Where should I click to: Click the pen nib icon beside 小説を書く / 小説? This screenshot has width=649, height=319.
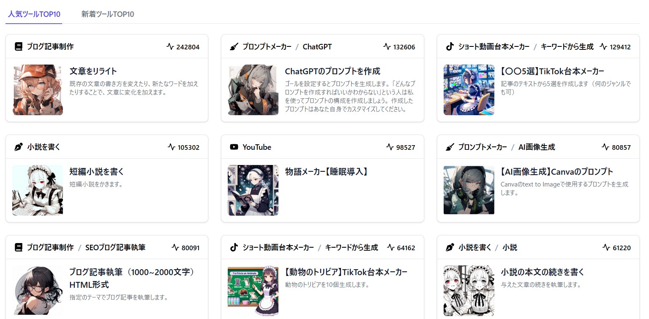[450, 247]
